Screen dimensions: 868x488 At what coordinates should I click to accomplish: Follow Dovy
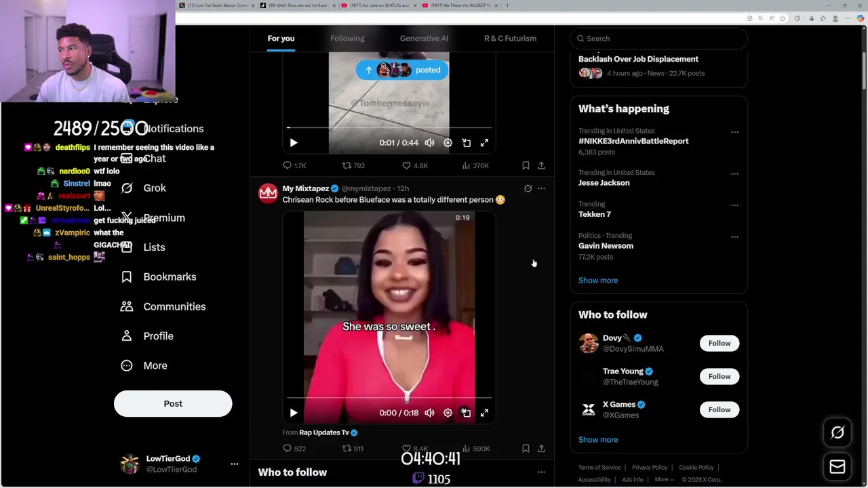[x=719, y=344]
